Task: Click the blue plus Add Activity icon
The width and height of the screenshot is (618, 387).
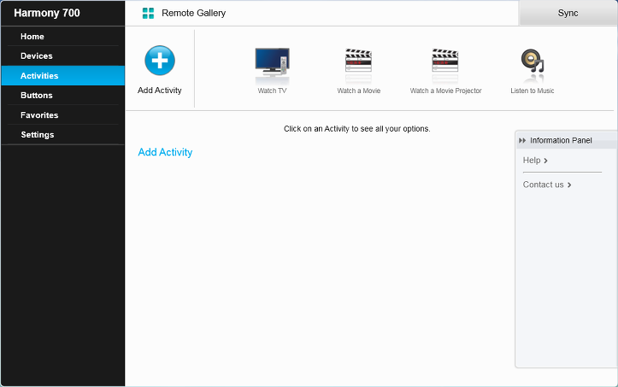Action: pos(160,61)
